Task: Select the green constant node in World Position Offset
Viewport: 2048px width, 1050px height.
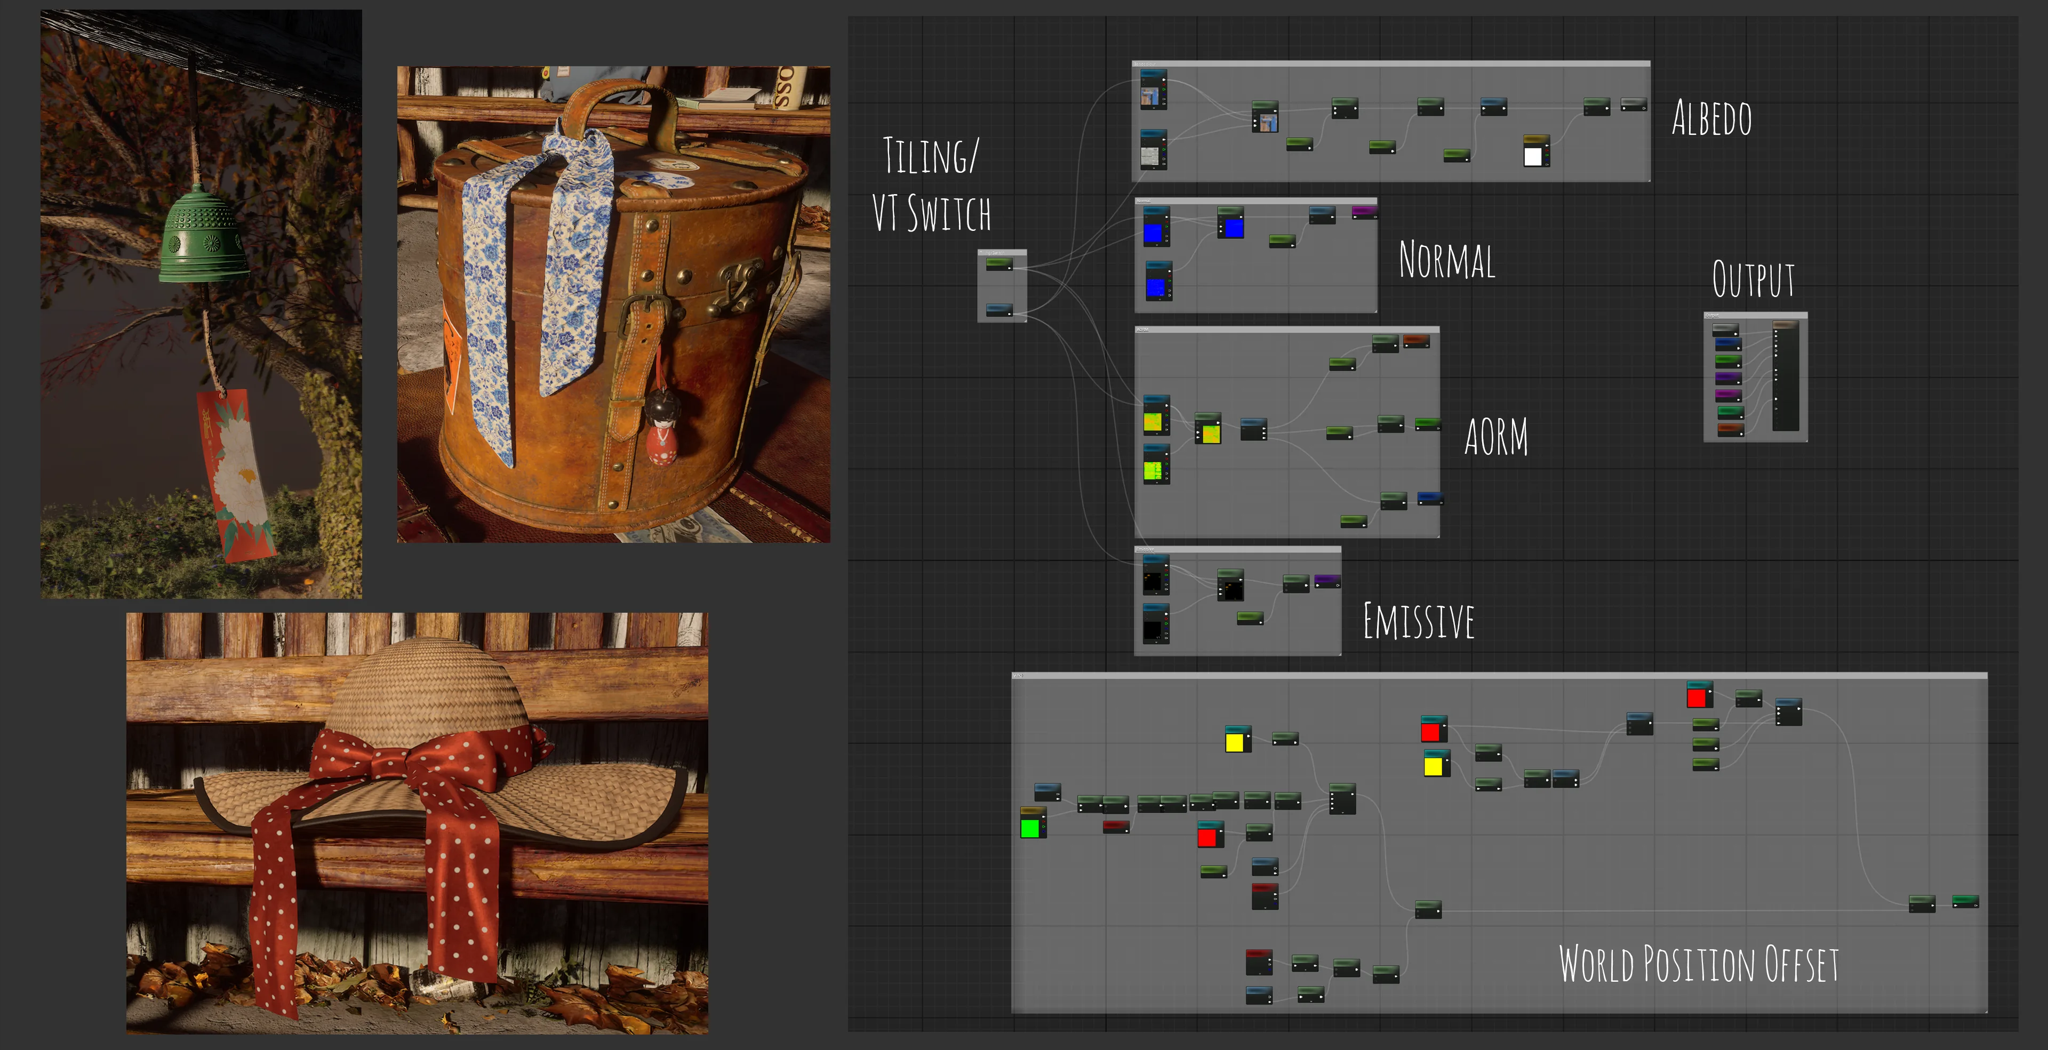Action: [x=1033, y=823]
